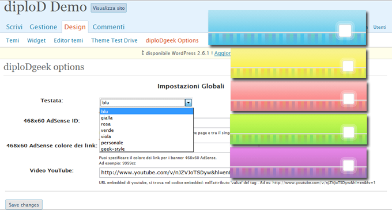This screenshot has width=392, height=210.
Task: Follow the WordPress update link
Action: pos(223,53)
